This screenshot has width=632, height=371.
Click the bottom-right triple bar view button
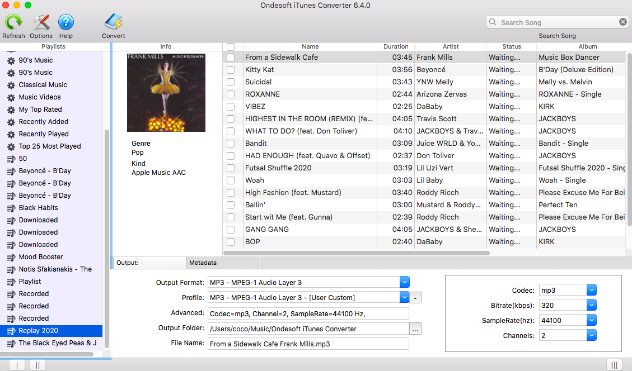tap(614, 365)
